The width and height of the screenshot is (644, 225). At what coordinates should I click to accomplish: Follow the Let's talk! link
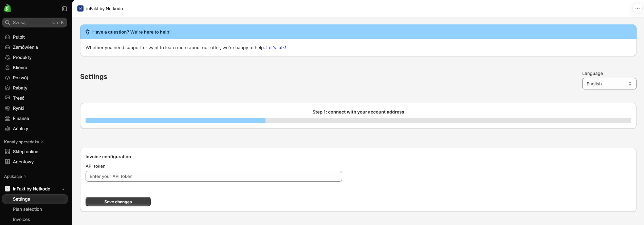click(x=276, y=47)
